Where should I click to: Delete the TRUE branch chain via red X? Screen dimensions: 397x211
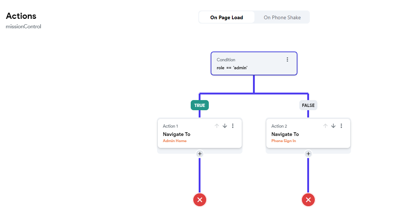(200, 200)
